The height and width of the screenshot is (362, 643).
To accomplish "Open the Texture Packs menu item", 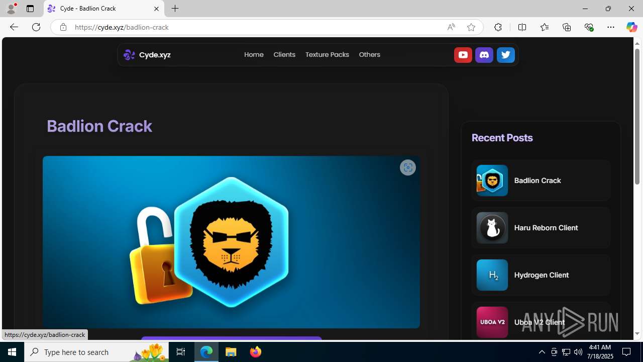I will [327, 54].
